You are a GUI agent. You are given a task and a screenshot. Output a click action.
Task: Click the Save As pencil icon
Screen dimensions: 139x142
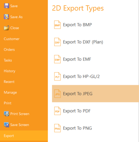tap(7, 17)
